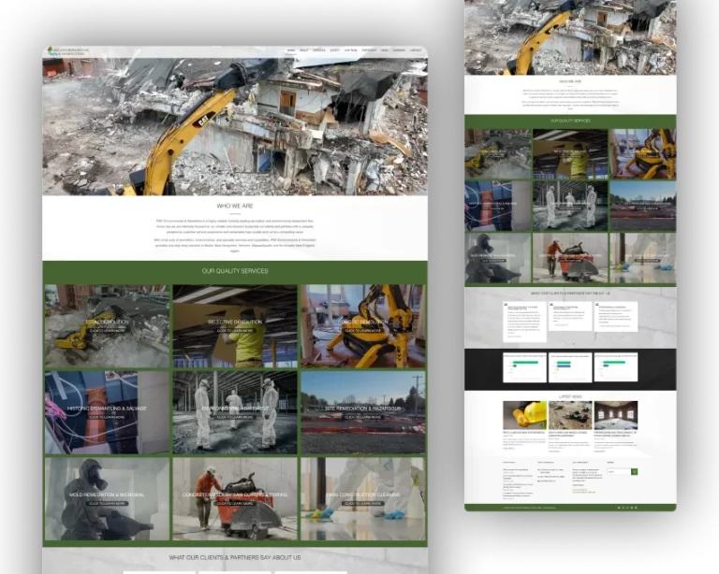Select Services in the top navigation bar
The width and height of the screenshot is (719, 574).
point(319,50)
